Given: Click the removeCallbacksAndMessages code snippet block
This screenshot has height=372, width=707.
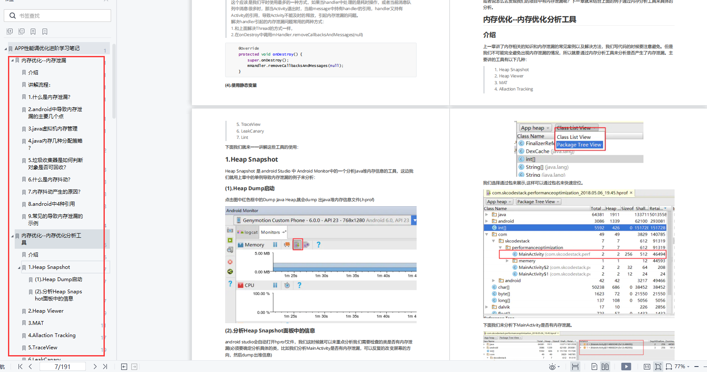Looking at the screenshot, I should coord(321,60).
